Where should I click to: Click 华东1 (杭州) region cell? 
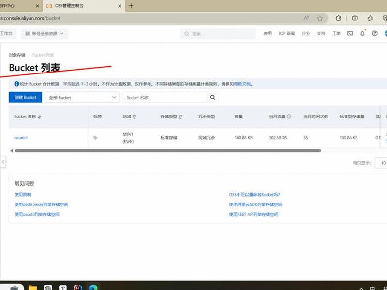pyautogui.click(x=128, y=138)
